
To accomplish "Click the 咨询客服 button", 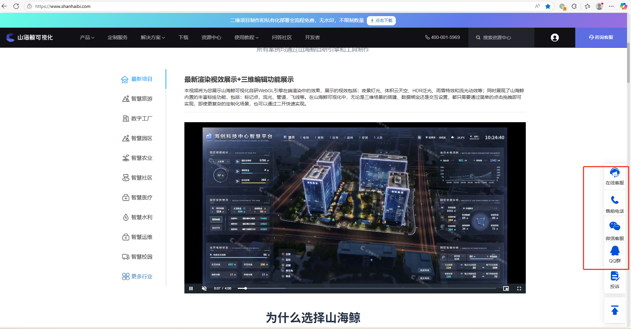I will (601, 38).
